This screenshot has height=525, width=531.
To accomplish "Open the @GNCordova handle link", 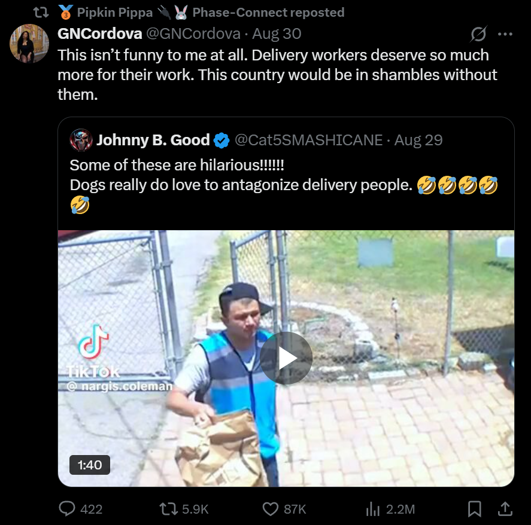I will pos(193,33).
